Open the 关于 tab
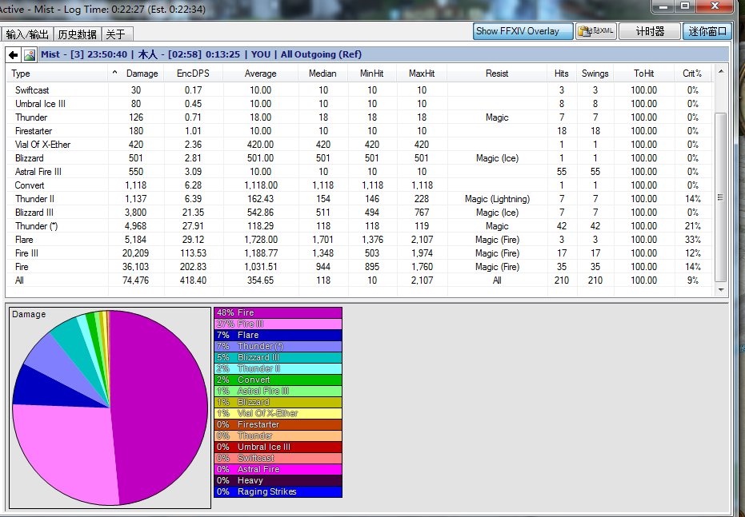The image size is (745, 517). pyautogui.click(x=116, y=34)
